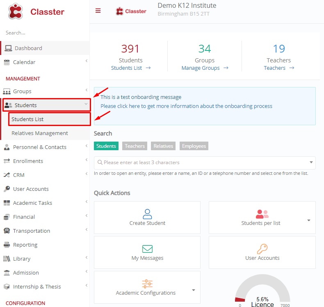Image resolution: width=324 pixels, height=307 pixels.
Task: Click the Personnel & Contacts icon
Action: click(7, 147)
